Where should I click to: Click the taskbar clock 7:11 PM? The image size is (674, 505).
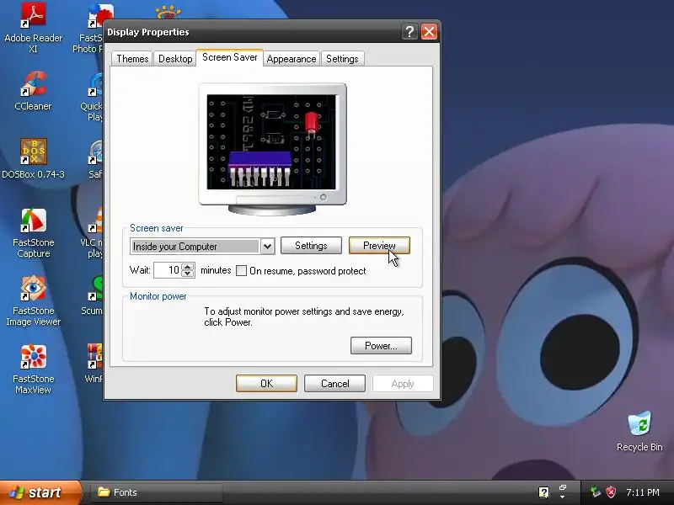point(642,492)
